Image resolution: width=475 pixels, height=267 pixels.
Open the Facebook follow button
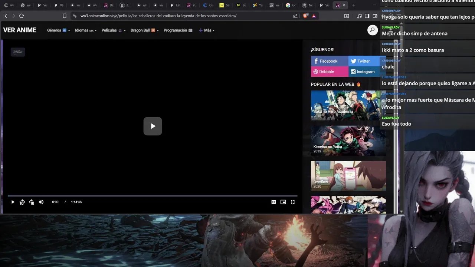[330, 61]
